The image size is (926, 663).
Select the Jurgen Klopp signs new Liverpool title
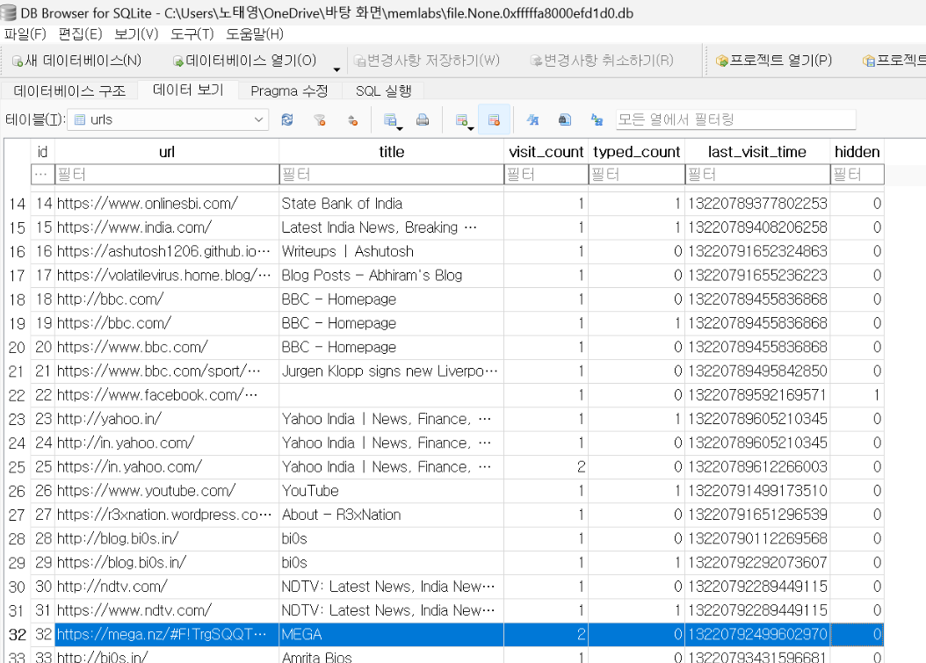(x=392, y=371)
